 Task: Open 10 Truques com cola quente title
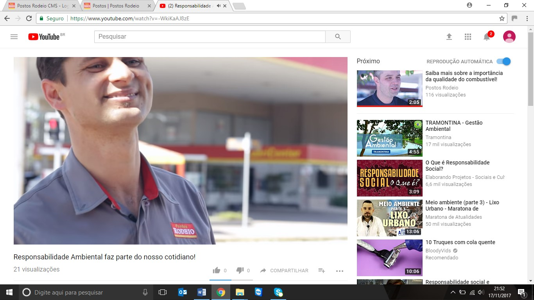tap(460, 242)
